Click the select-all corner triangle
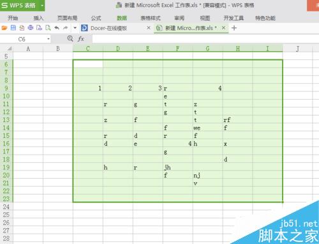Image resolution: width=319 pixels, height=244 pixels. click(9, 49)
